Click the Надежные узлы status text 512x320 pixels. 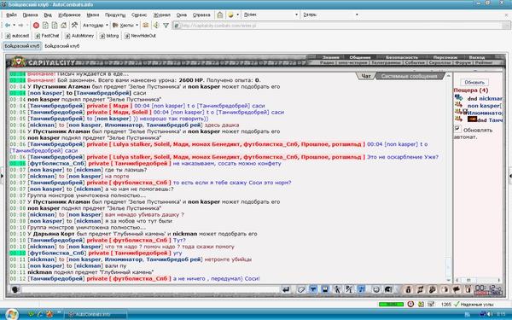point(476,304)
